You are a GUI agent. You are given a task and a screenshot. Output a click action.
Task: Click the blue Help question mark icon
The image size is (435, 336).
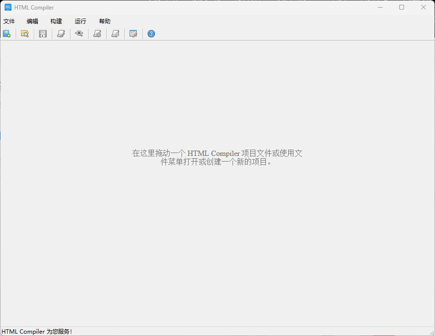[151, 33]
